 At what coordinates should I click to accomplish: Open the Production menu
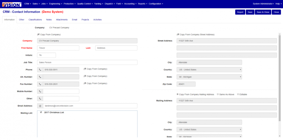point(70,4)
